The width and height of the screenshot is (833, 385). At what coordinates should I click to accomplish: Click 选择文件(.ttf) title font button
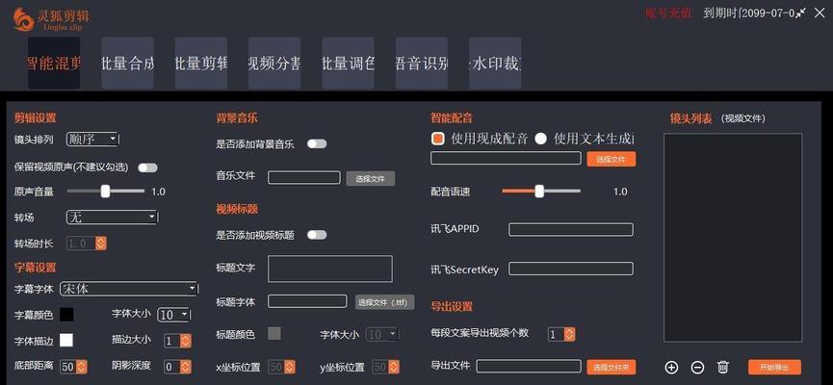click(384, 302)
